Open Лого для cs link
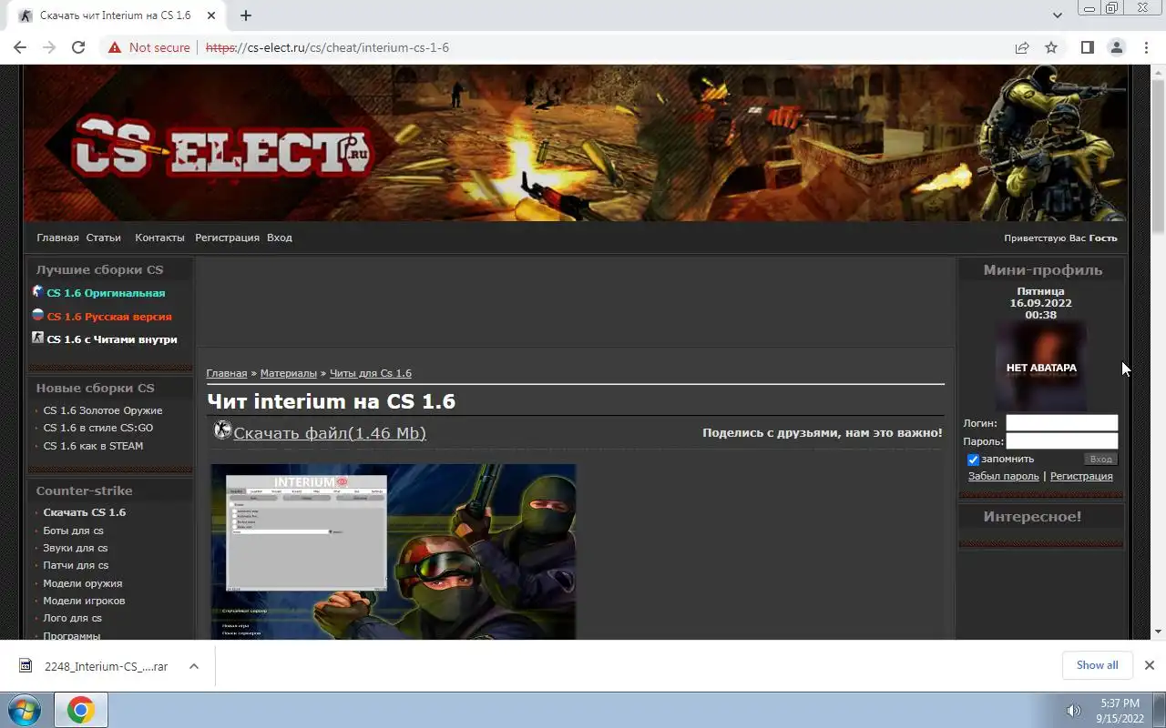Viewport: 1166px width, 728px height. (x=73, y=618)
